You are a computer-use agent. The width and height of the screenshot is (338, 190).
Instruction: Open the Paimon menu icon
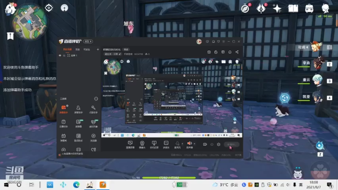pos(10,8)
